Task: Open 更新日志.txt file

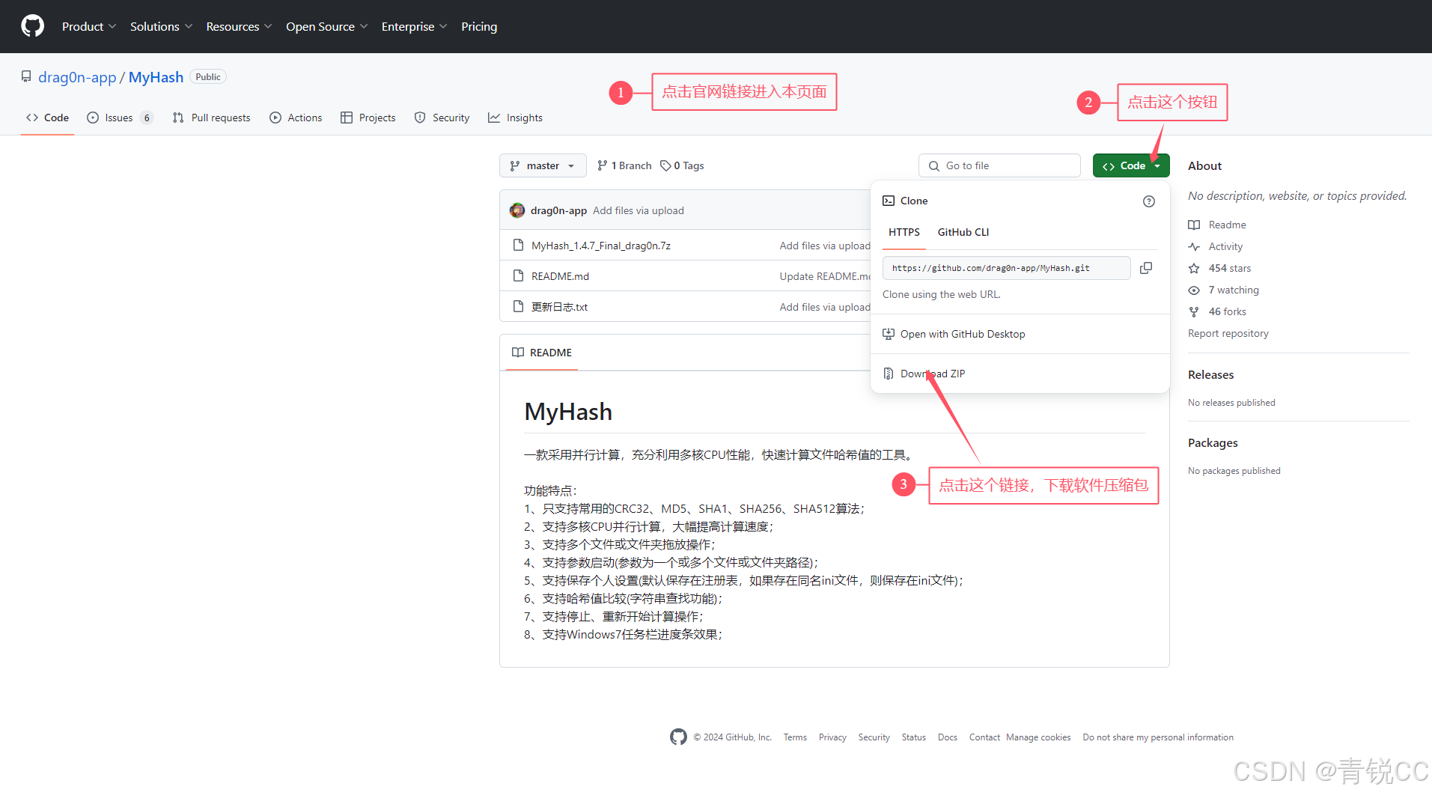Action: coord(559,307)
